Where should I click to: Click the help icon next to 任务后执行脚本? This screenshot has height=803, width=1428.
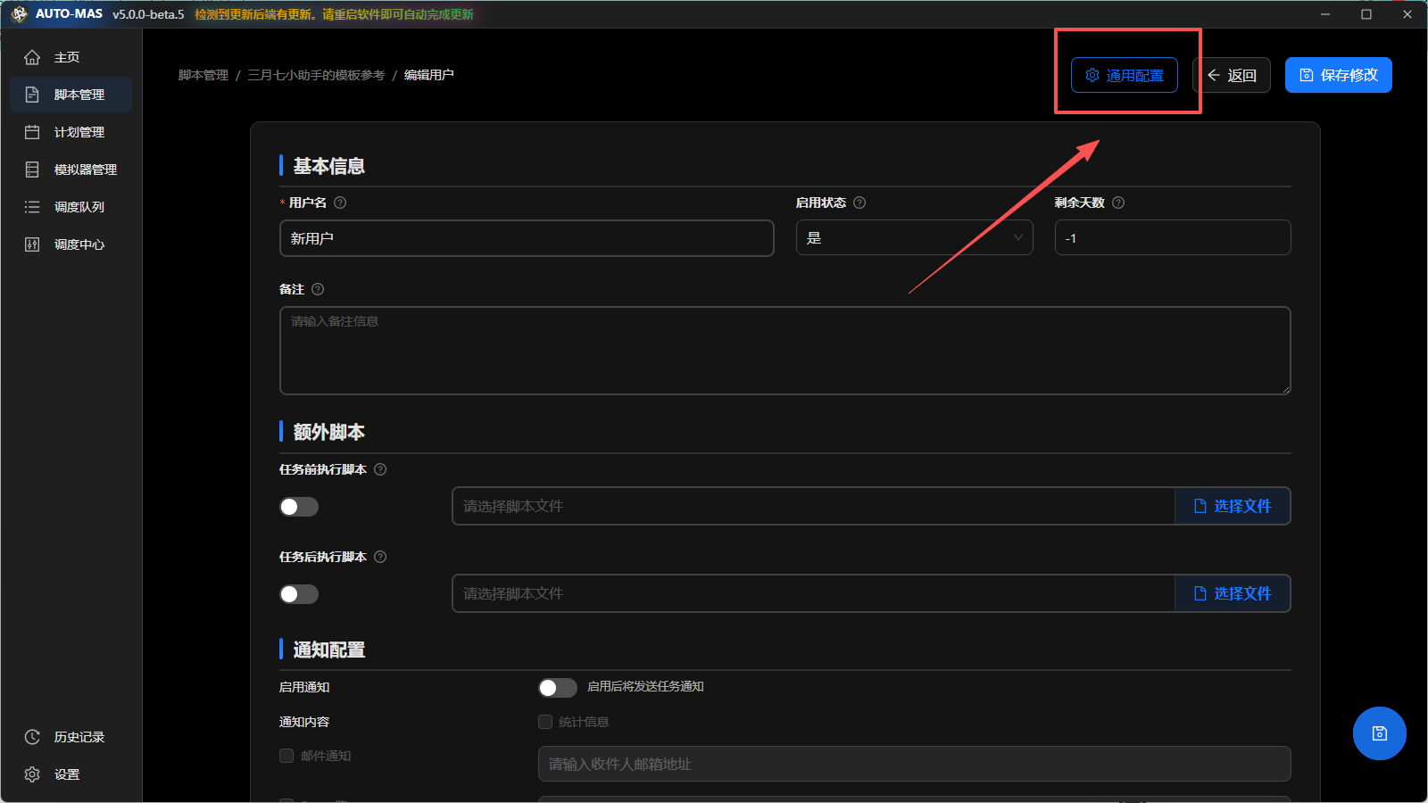[380, 557]
